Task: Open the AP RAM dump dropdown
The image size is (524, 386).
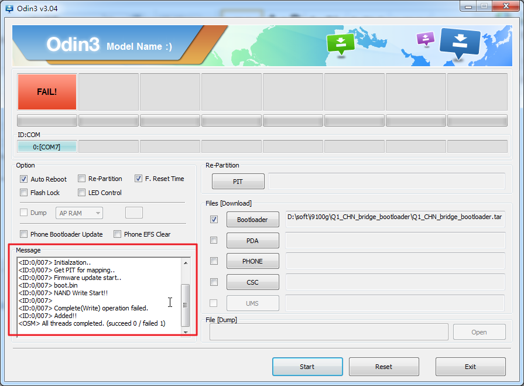Action: [79, 213]
